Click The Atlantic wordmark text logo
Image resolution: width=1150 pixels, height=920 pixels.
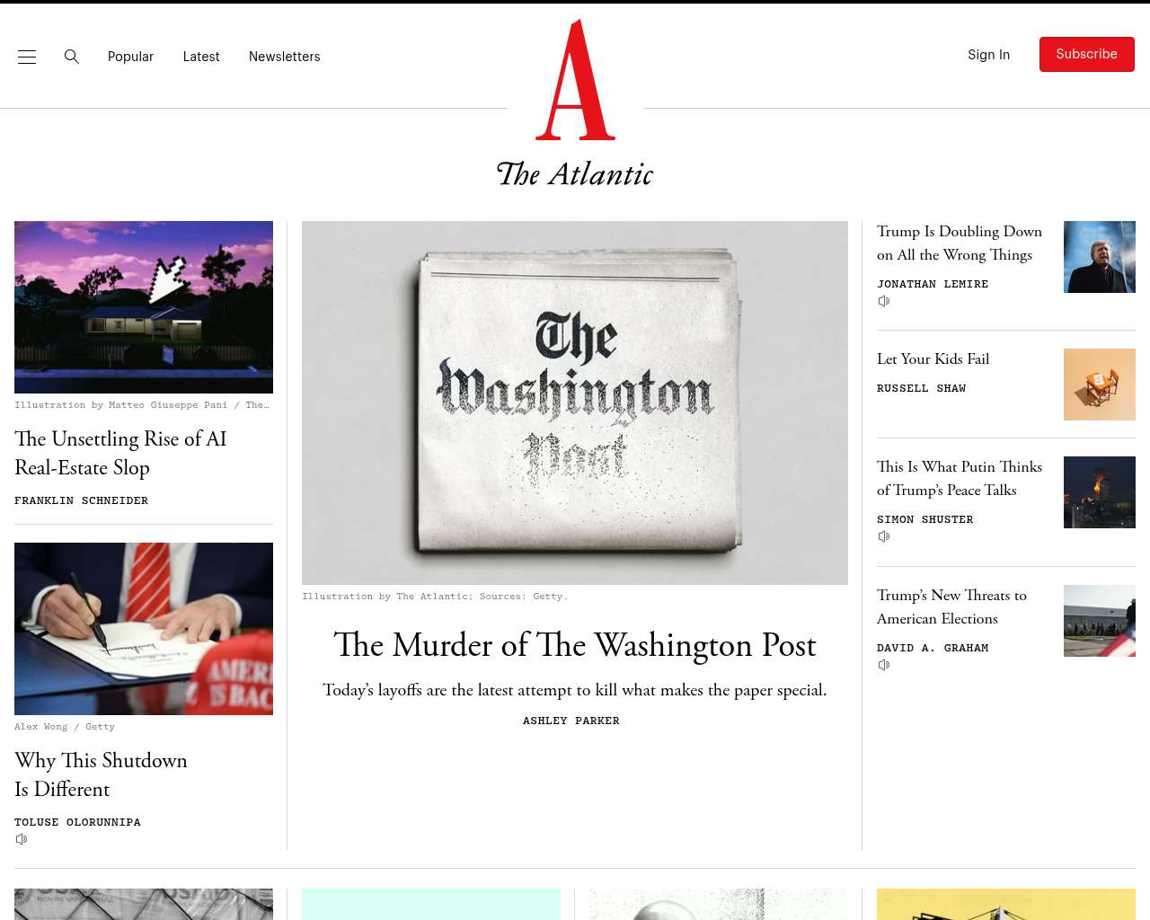(575, 173)
